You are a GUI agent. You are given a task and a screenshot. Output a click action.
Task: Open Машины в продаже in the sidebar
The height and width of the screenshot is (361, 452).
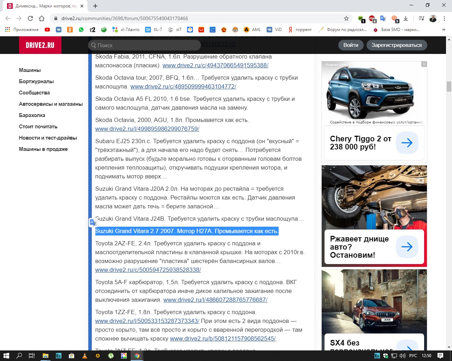tap(43, 149)
